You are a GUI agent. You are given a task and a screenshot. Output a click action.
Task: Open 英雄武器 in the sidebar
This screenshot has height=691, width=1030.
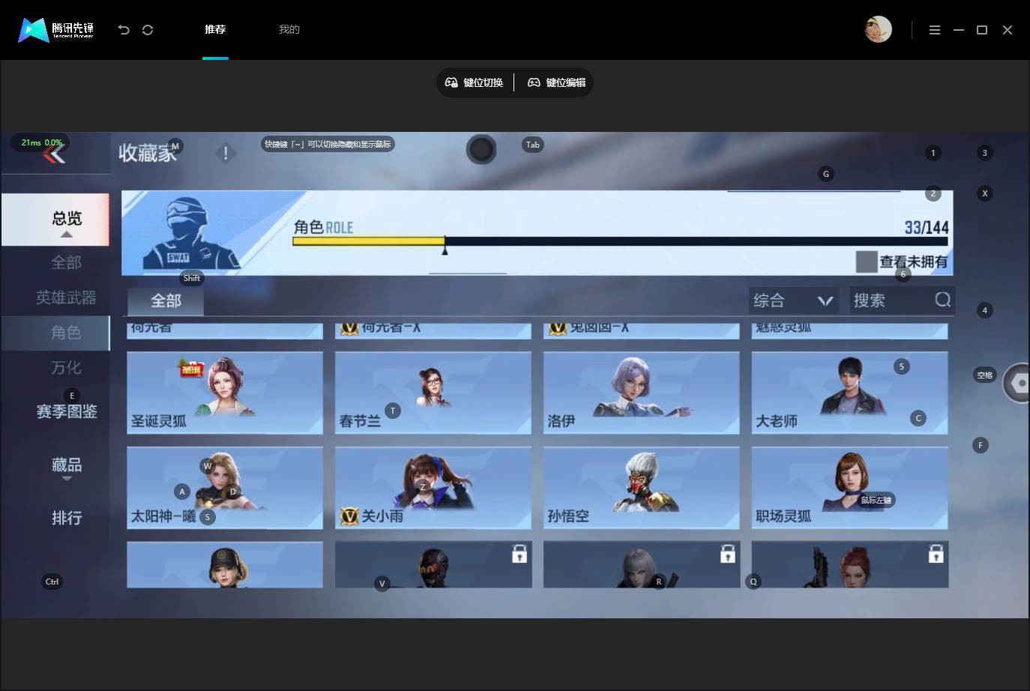pyautogui.click(x=66, y=298)
